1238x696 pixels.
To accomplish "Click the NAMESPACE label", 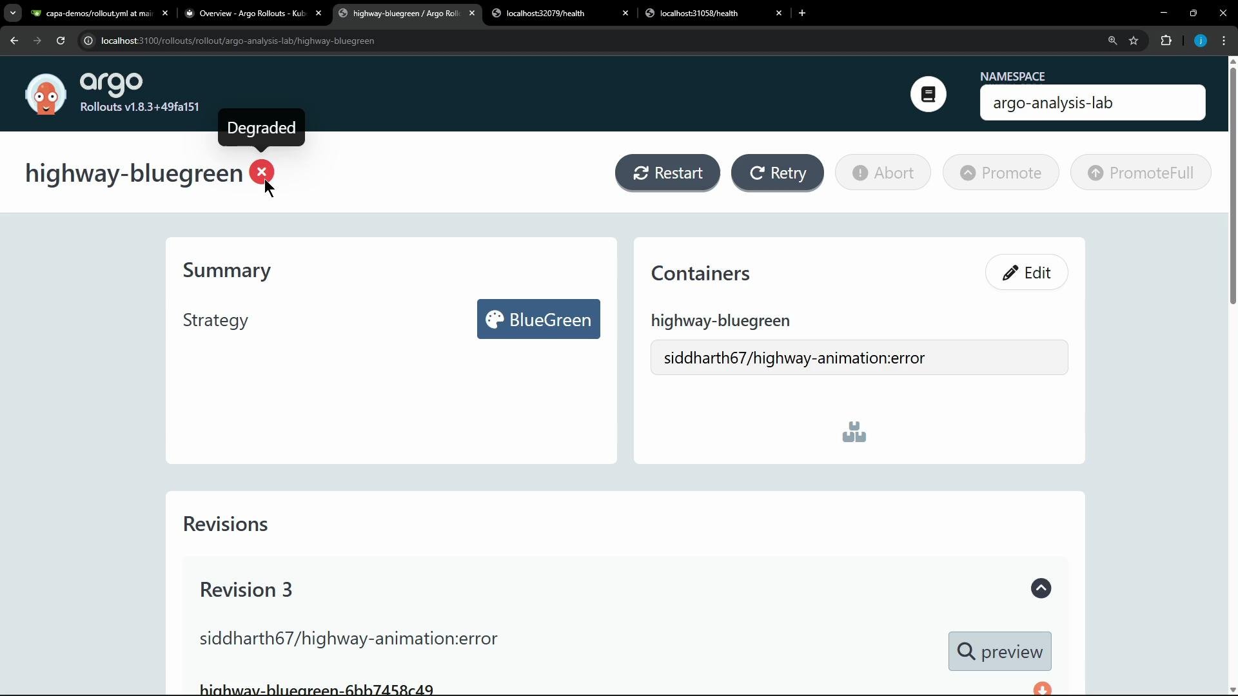I will (1012, 76).
